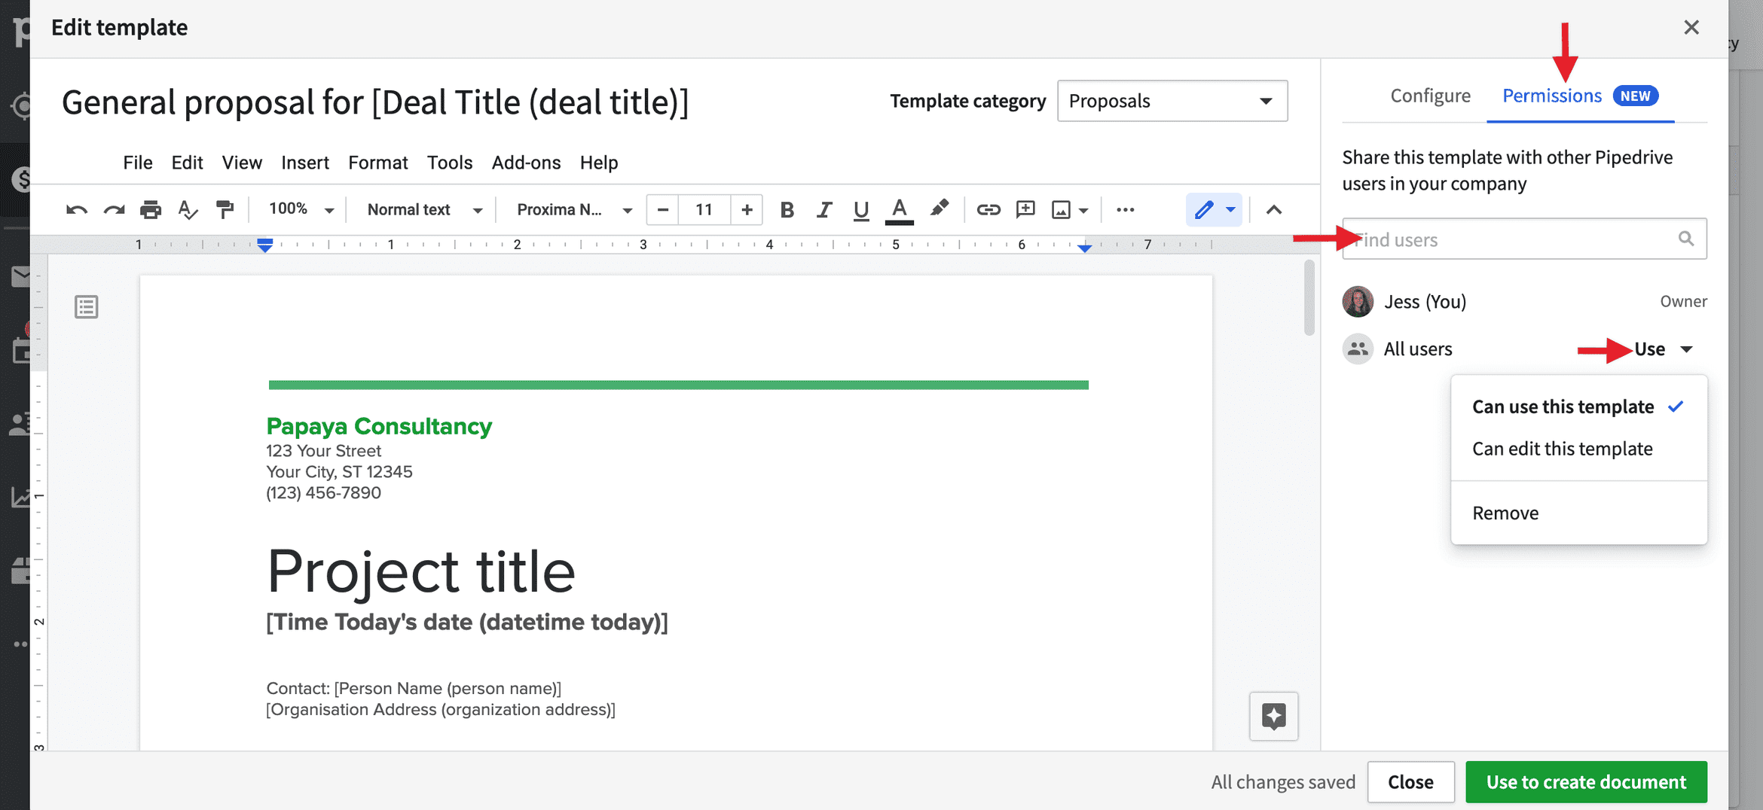Click the 'Your City, ST 12345' line

pos(339,472)
